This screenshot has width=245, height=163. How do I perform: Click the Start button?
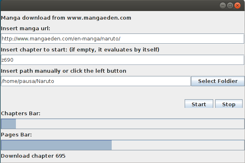(x=199, y=104)
